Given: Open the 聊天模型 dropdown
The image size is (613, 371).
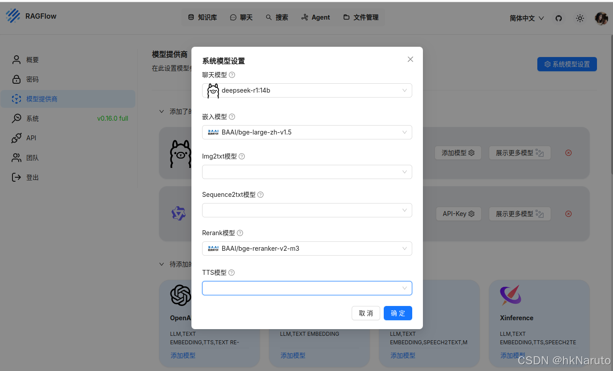Looking at the screenshot, I should pos(307,90).
